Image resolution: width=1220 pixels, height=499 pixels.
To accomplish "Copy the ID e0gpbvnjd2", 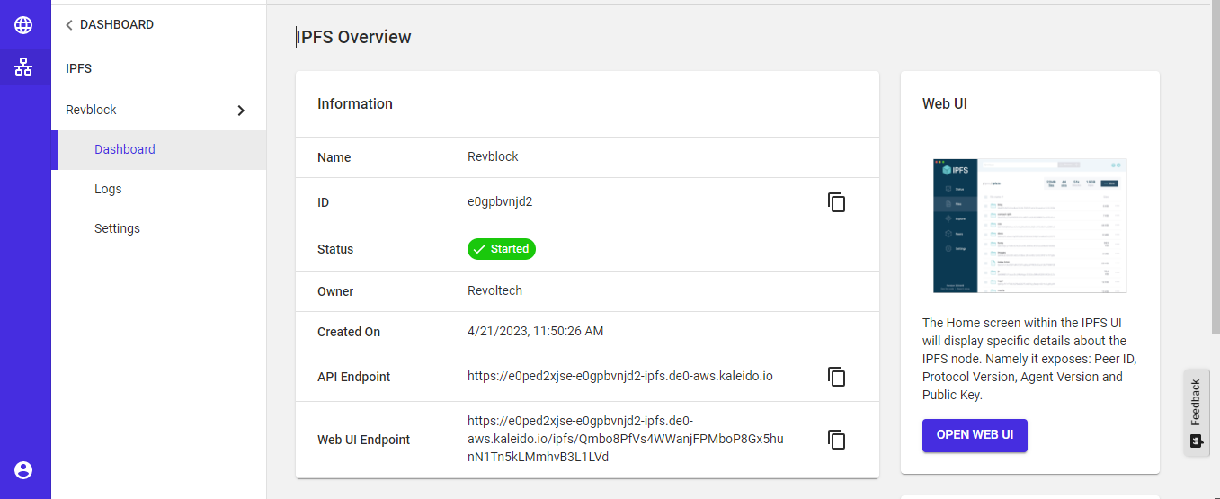I will tap(837, 202).
